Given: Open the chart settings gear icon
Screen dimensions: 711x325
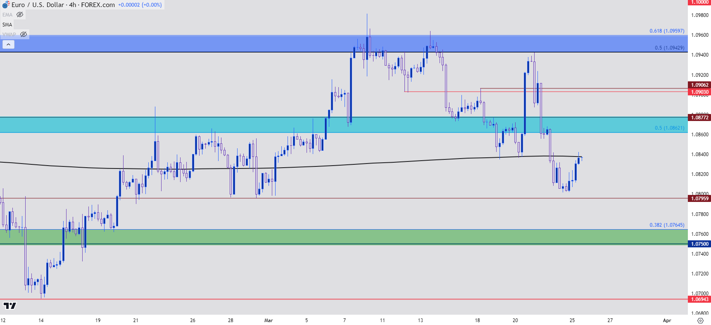Looking at the screenshot, I should [700, 320].
